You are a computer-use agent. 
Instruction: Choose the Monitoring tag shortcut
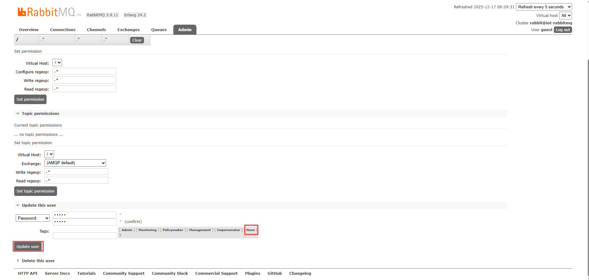(x=147, y=230)
